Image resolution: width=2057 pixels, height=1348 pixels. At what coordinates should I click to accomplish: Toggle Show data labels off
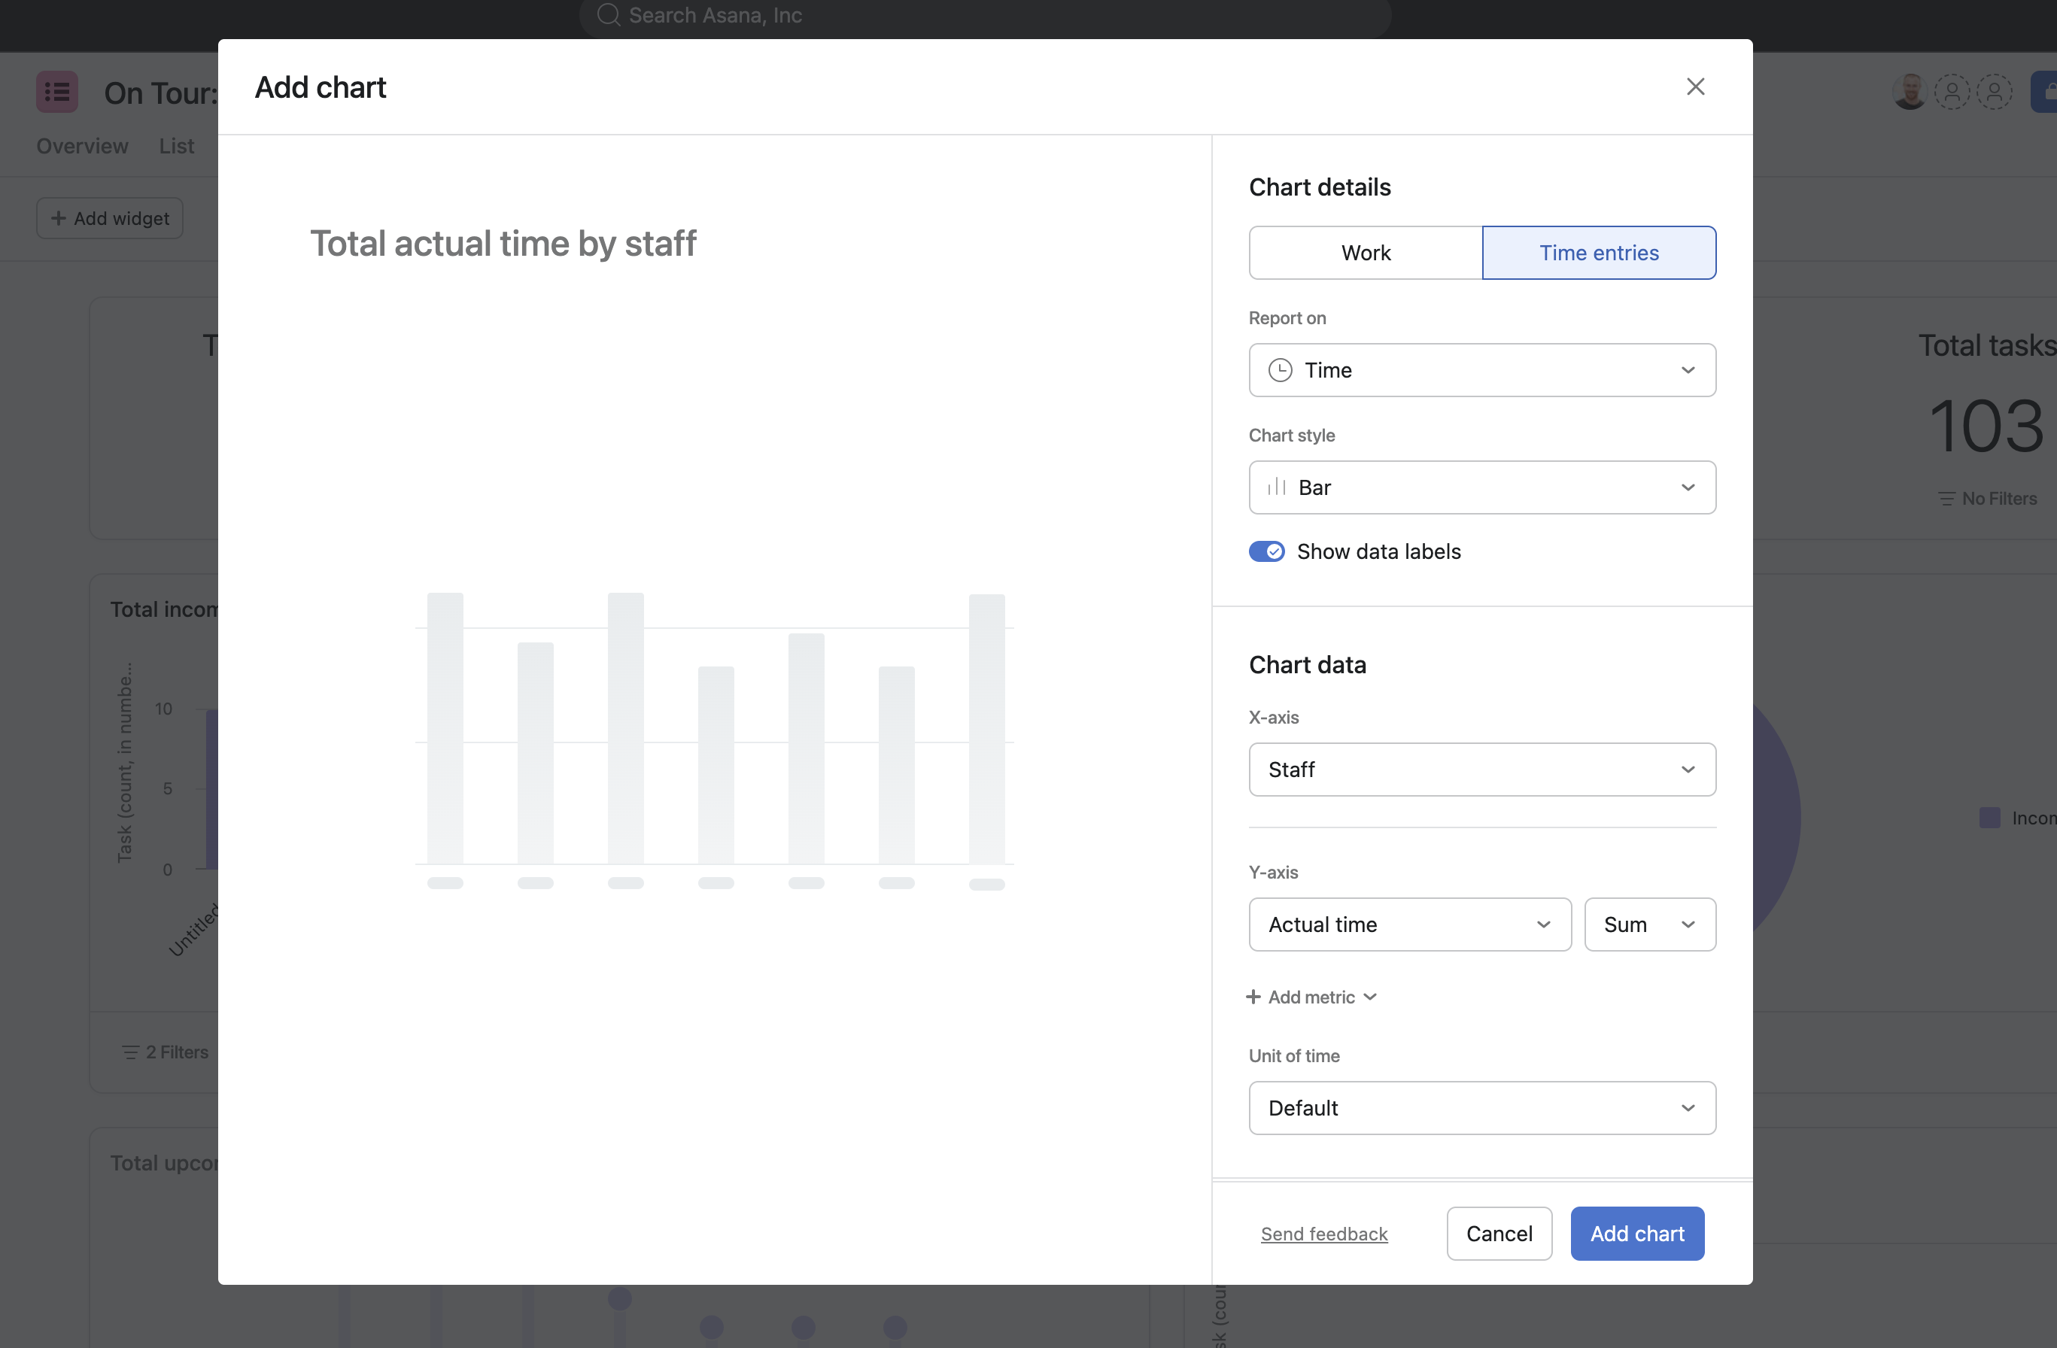(1266, 551)
